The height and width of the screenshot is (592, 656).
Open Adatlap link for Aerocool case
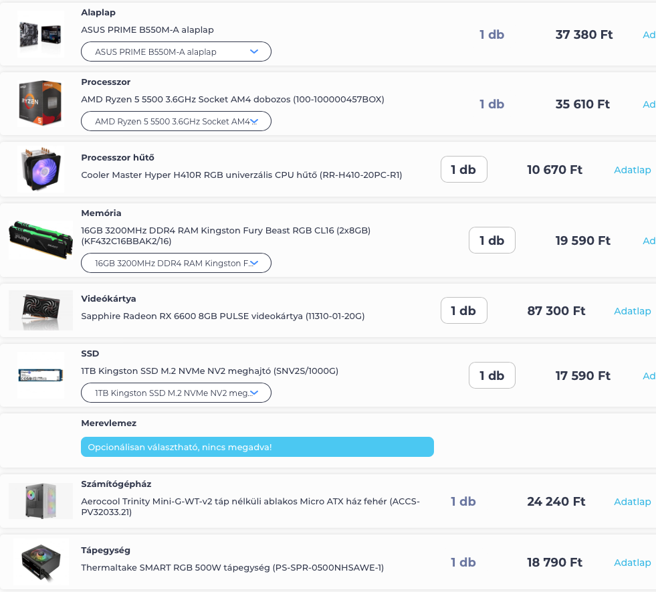(x=632, y=501)
